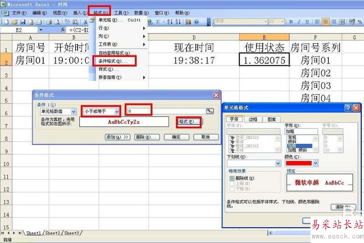Save the workbook with floppy icon
364x243 pixels.
tap(23, 22)
